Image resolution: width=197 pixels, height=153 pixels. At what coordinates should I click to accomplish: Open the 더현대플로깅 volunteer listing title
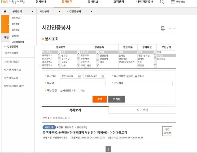85,133
